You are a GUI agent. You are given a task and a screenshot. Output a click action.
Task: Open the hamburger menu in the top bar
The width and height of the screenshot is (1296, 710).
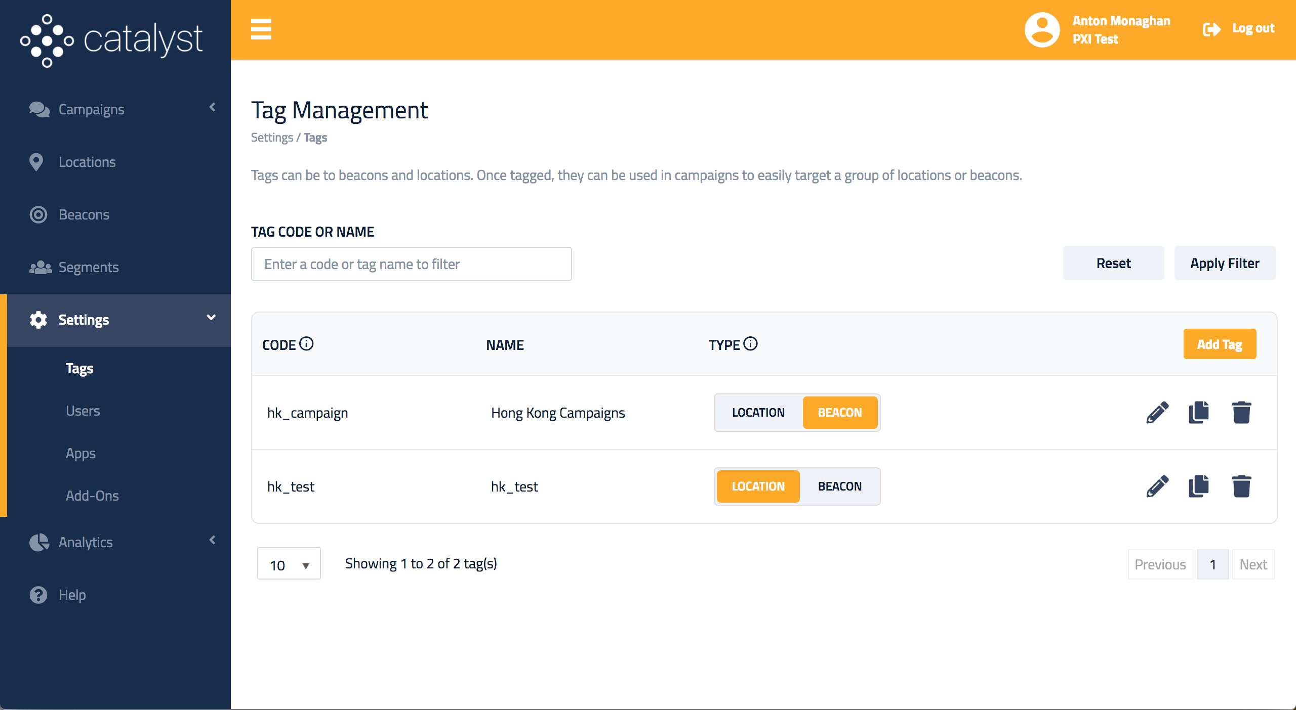[261, 29]
